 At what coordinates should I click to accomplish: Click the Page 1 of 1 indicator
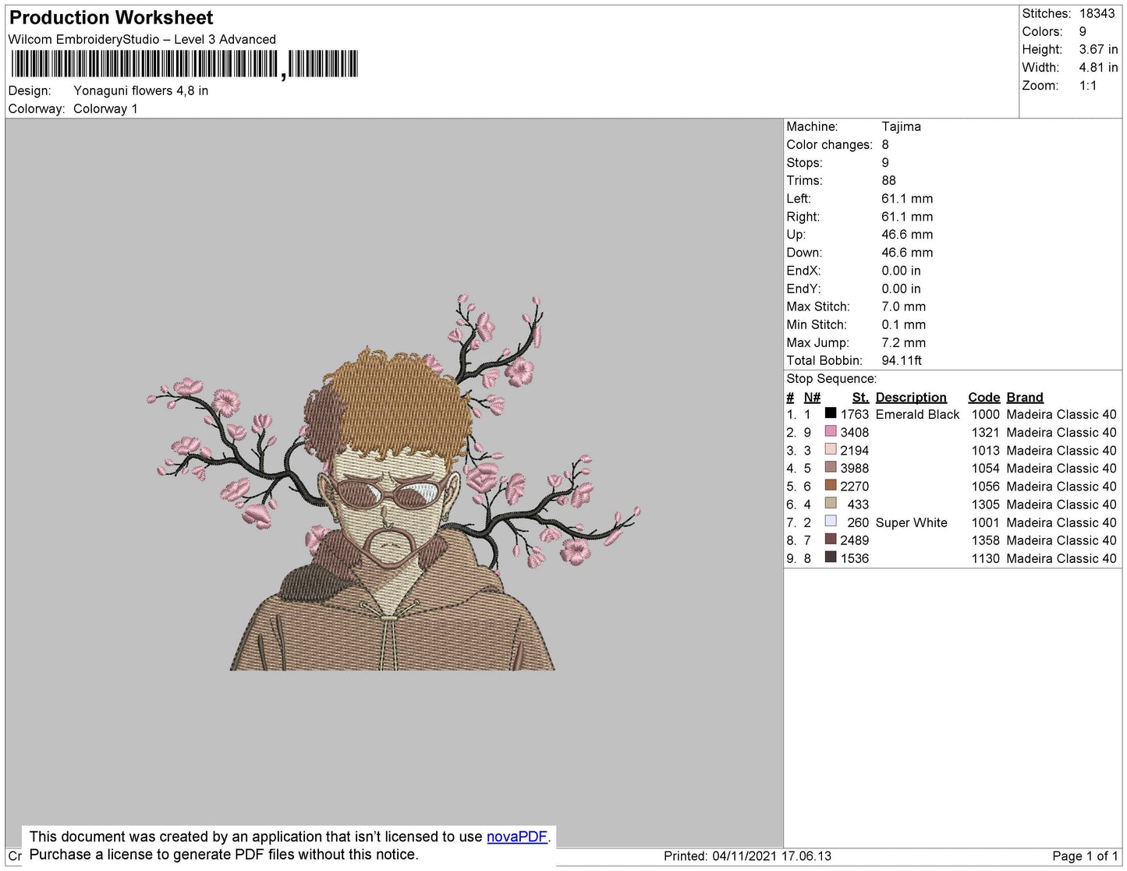coord(1085,856)
